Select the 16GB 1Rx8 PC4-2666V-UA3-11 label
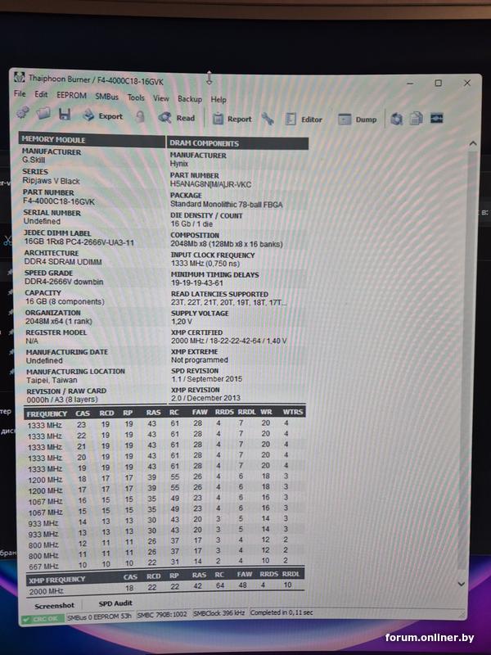 point(79,242)
